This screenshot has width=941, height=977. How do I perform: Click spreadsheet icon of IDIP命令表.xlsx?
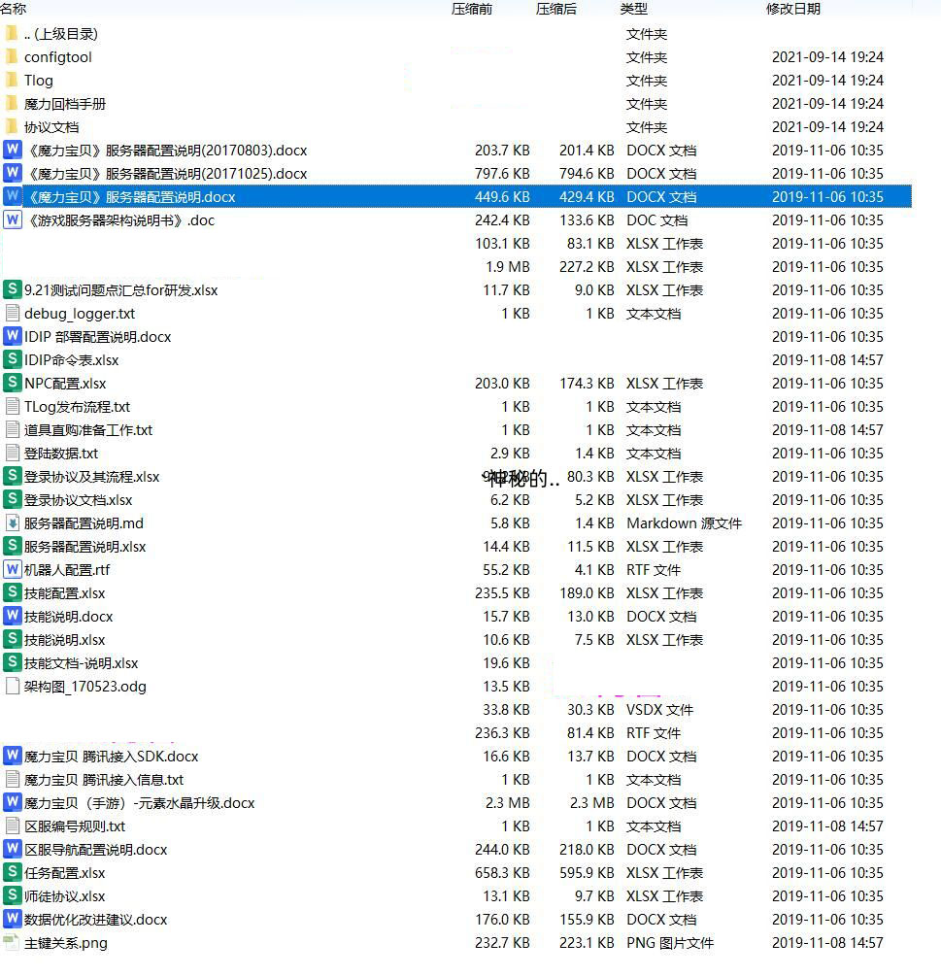tap(12, 359)
